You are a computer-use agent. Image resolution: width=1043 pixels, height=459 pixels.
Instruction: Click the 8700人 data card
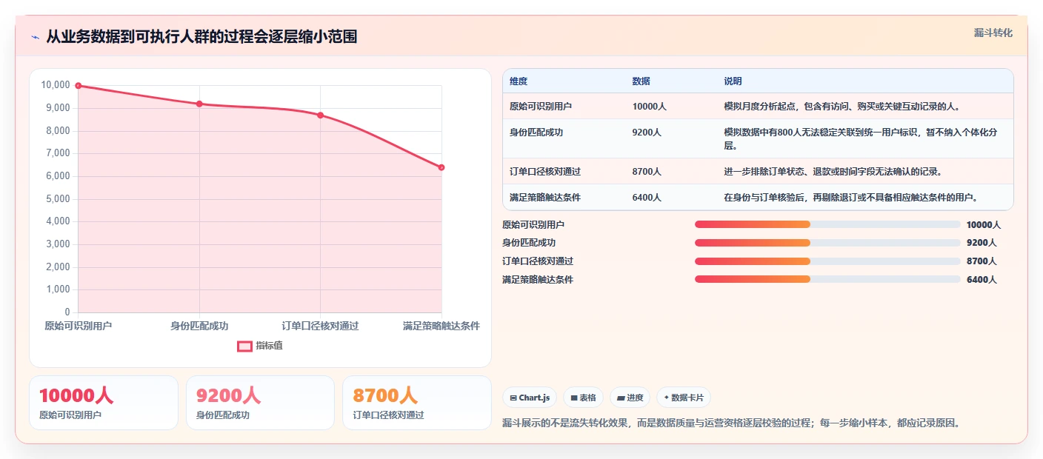tap(417, 403)
